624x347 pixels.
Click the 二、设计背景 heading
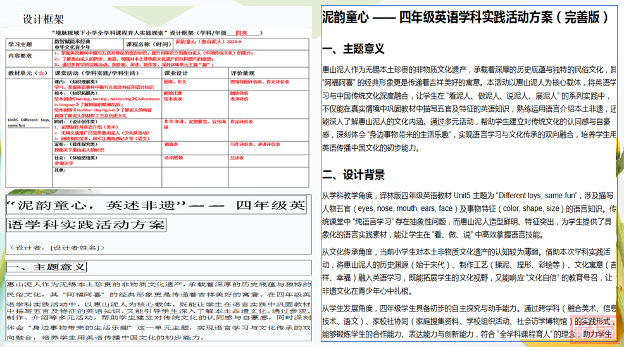click(x=353, y=174)
